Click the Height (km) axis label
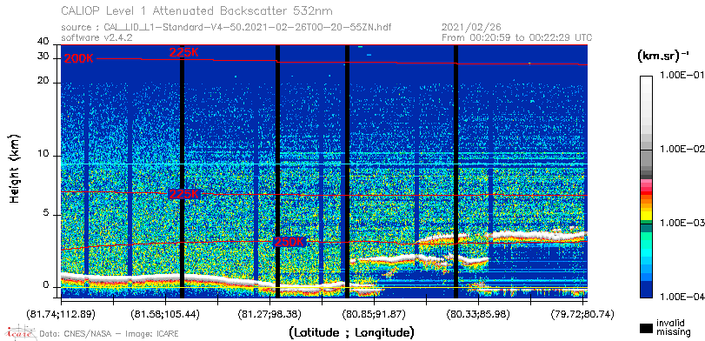The width and height of the screenshot is (705, 341). click(x=15, y=168)
